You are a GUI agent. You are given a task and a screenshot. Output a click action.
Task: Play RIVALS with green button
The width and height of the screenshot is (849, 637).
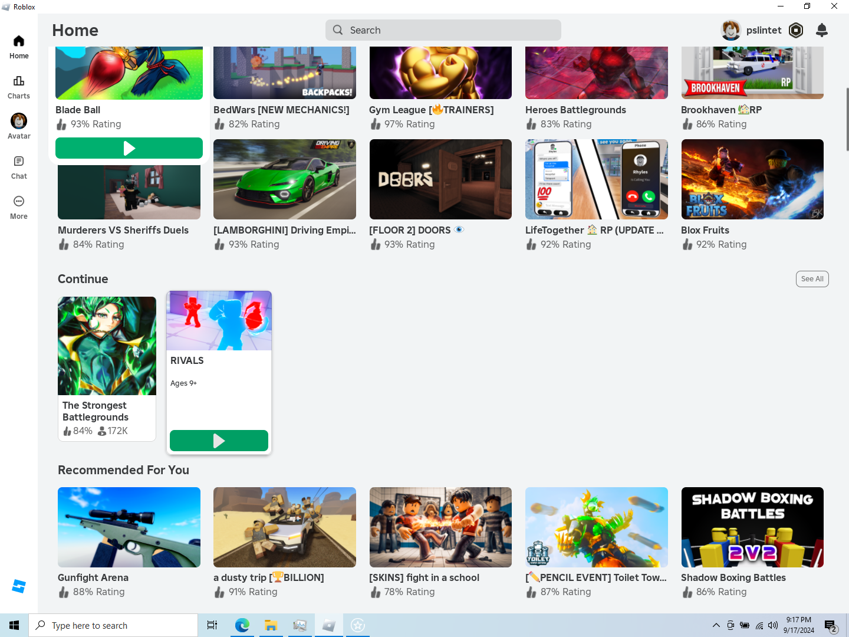pyautogui.click(x=219, y=441)
